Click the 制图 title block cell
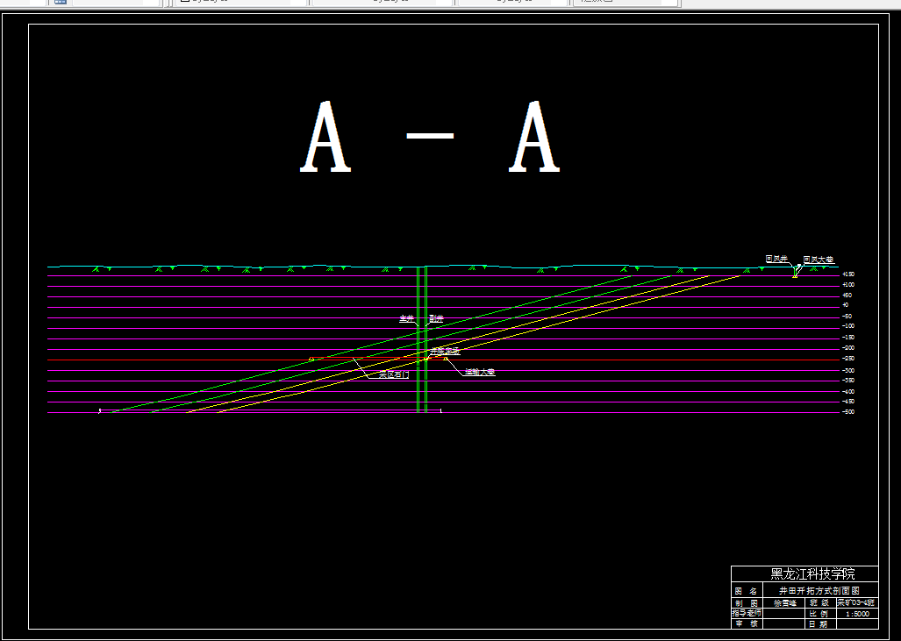Viewport: 901px width, 641px height. point(747,603)
